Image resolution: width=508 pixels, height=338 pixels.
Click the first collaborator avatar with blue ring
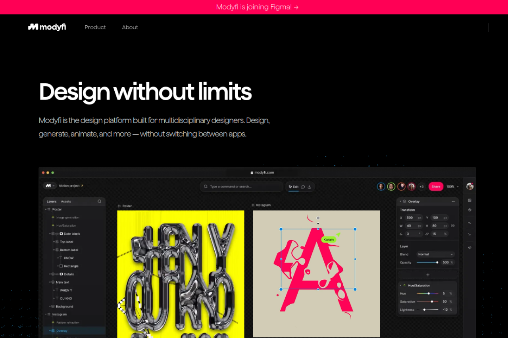coord(381,187)
